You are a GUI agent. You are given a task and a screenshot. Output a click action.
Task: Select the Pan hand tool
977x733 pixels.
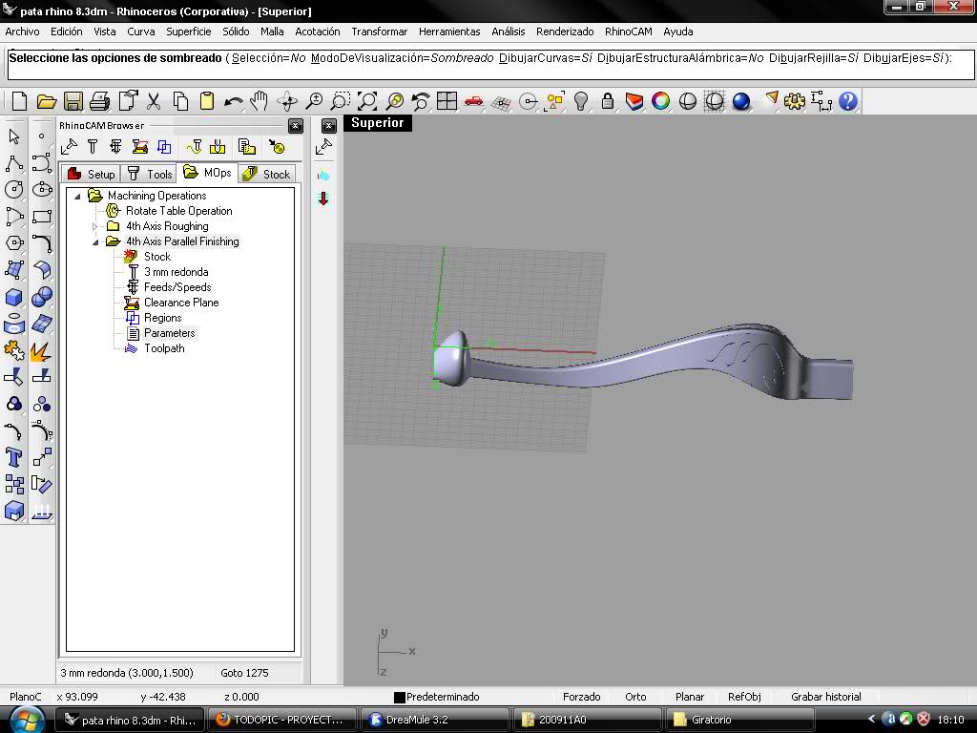pos(260,101)
